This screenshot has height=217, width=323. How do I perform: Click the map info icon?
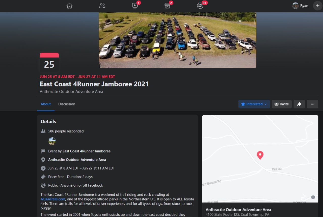click(313, 197)
